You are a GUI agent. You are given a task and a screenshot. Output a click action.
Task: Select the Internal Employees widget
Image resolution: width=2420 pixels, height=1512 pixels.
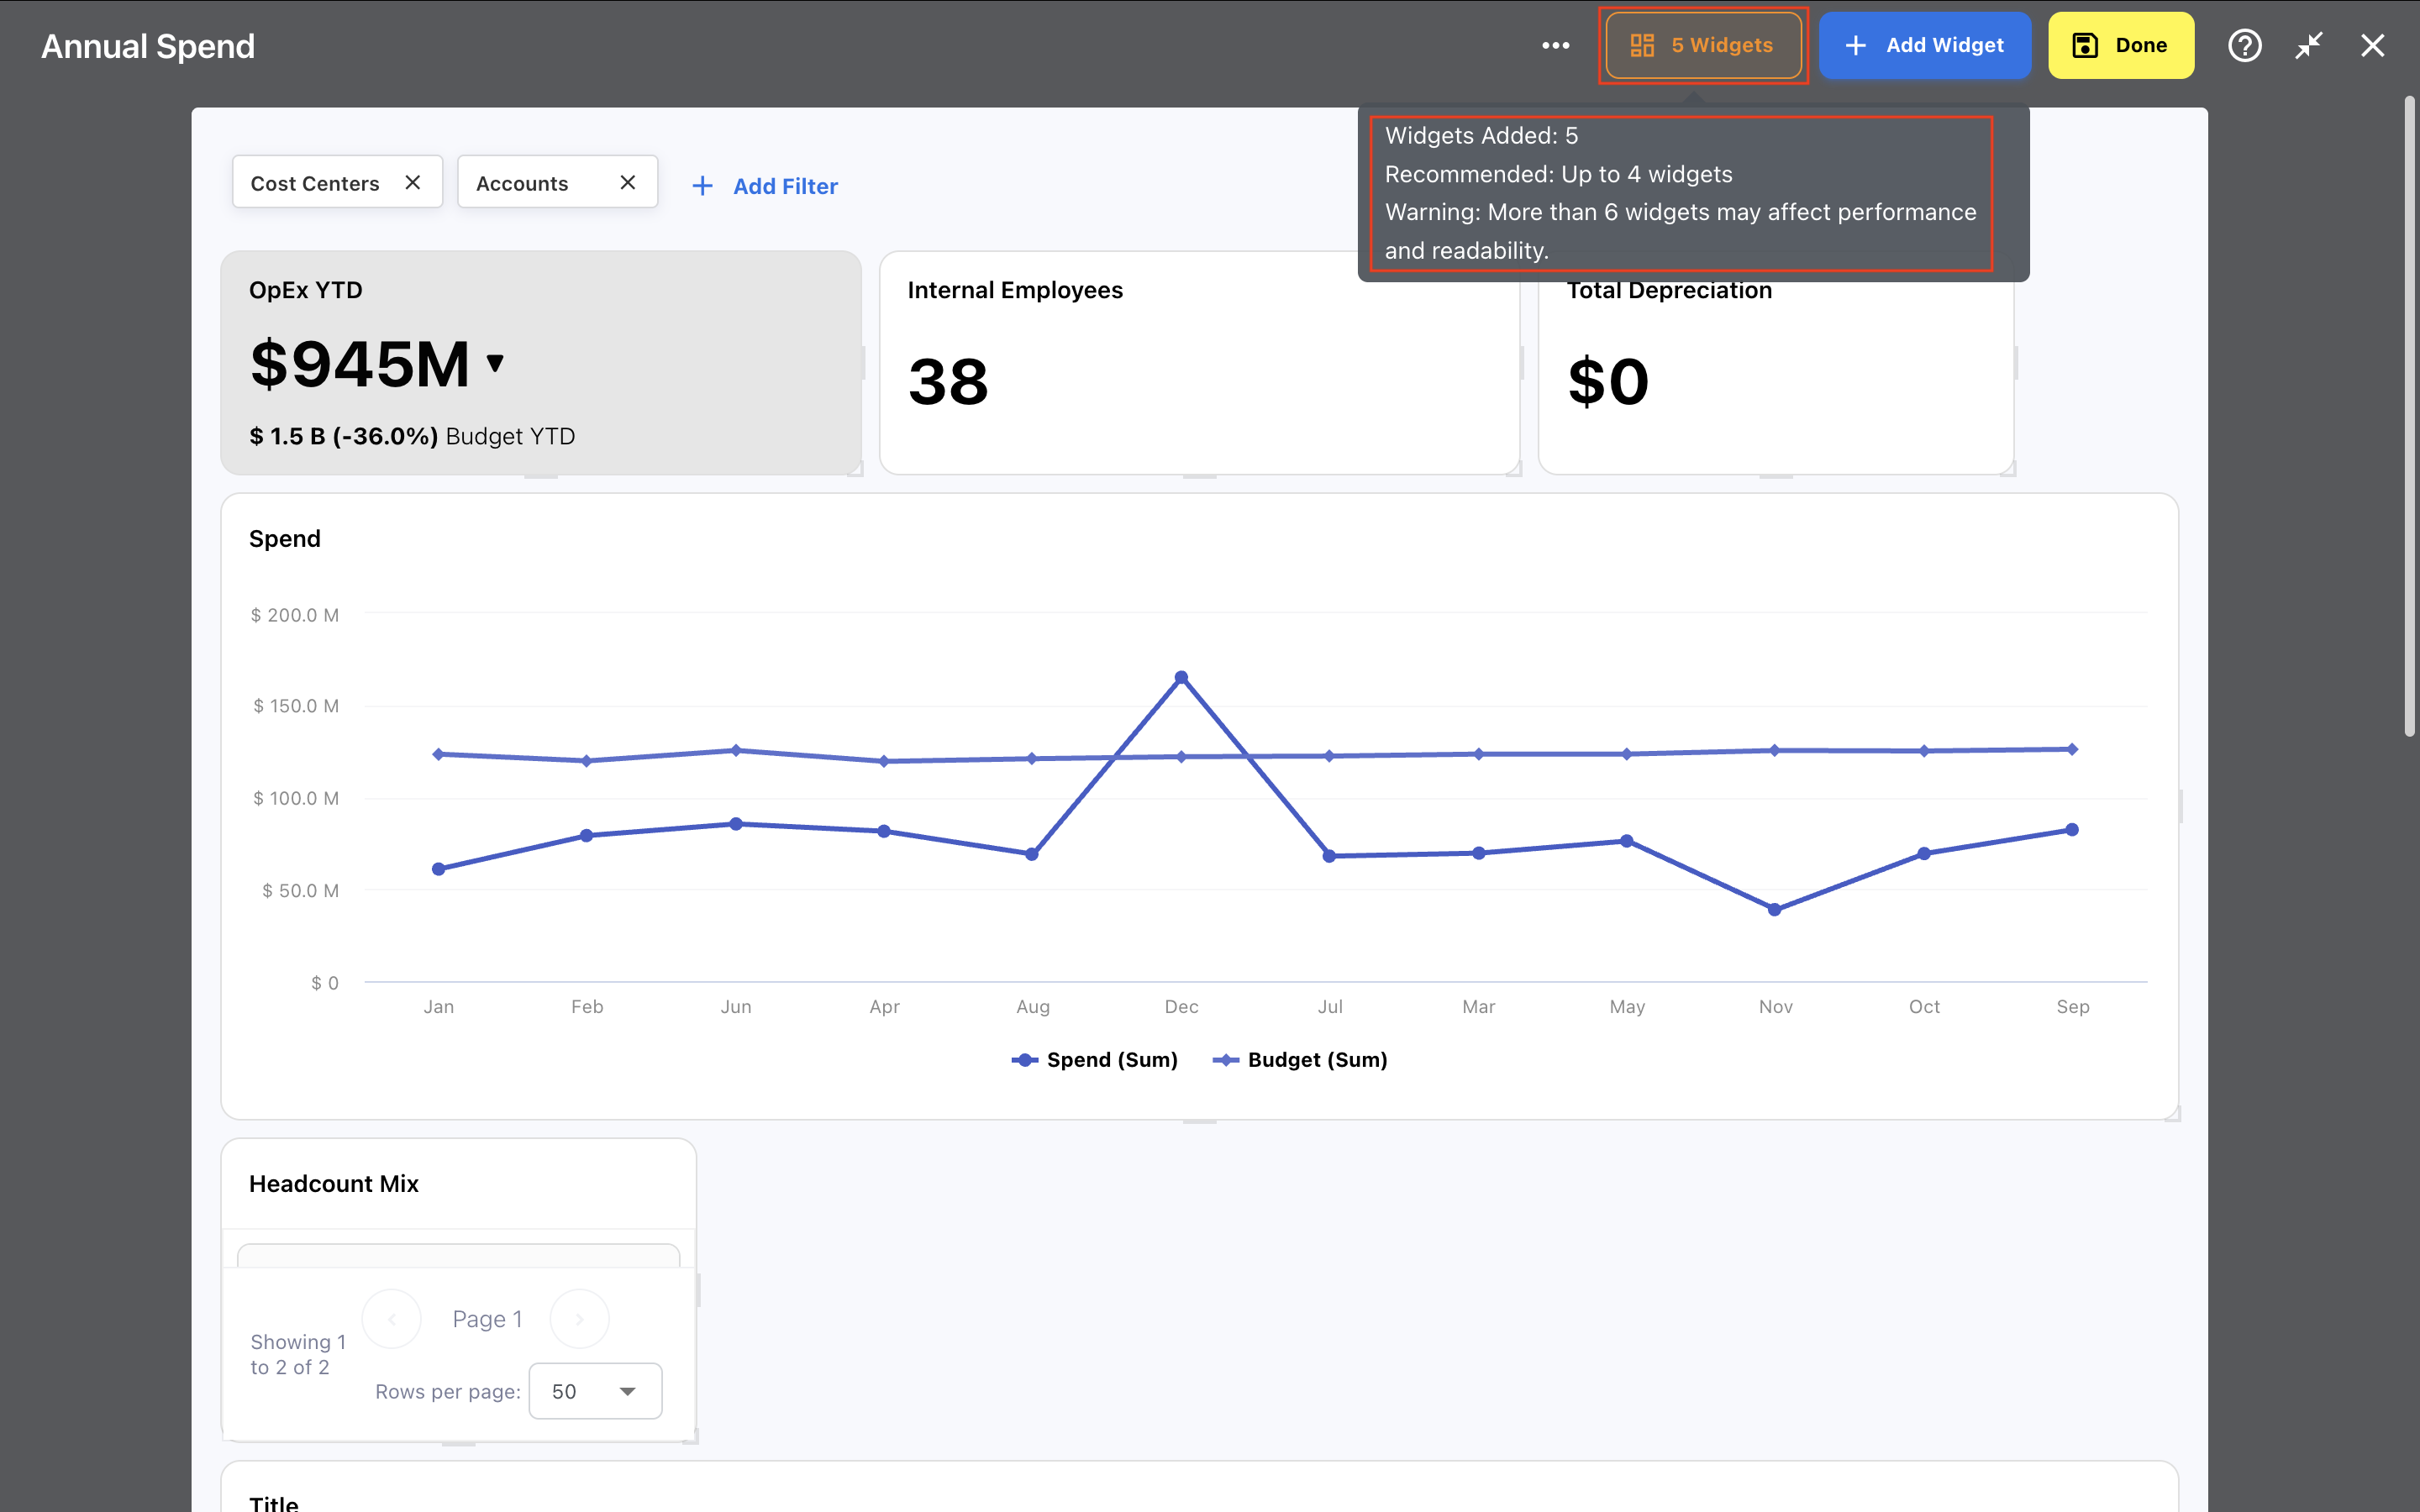tap(1199, 362)
